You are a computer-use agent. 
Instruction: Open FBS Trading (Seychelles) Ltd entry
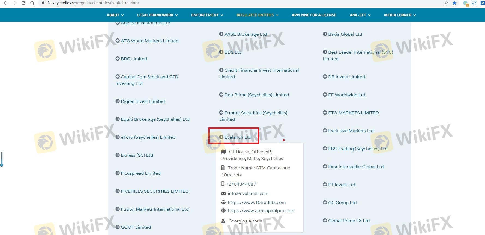pyautogui.click(x=355, y=149)
